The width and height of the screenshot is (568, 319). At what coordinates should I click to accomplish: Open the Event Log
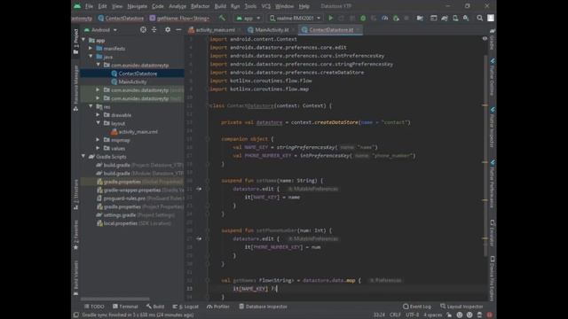tap(417, 307)
